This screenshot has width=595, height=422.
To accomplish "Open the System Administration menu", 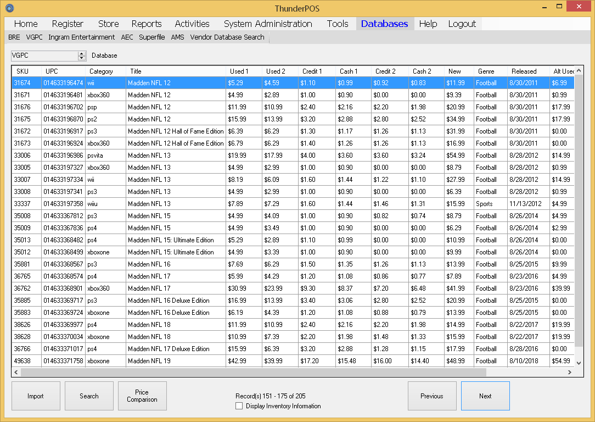I will 268,24.
